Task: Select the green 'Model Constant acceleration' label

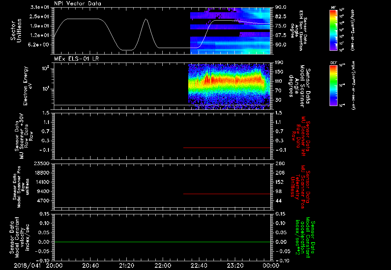Action: pos(305,237)
